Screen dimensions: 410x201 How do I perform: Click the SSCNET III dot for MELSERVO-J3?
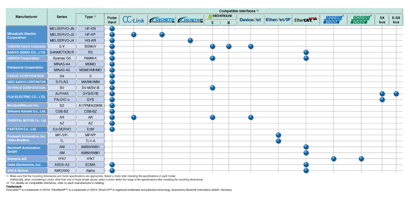pyautogui.click(x=162, y=34)
